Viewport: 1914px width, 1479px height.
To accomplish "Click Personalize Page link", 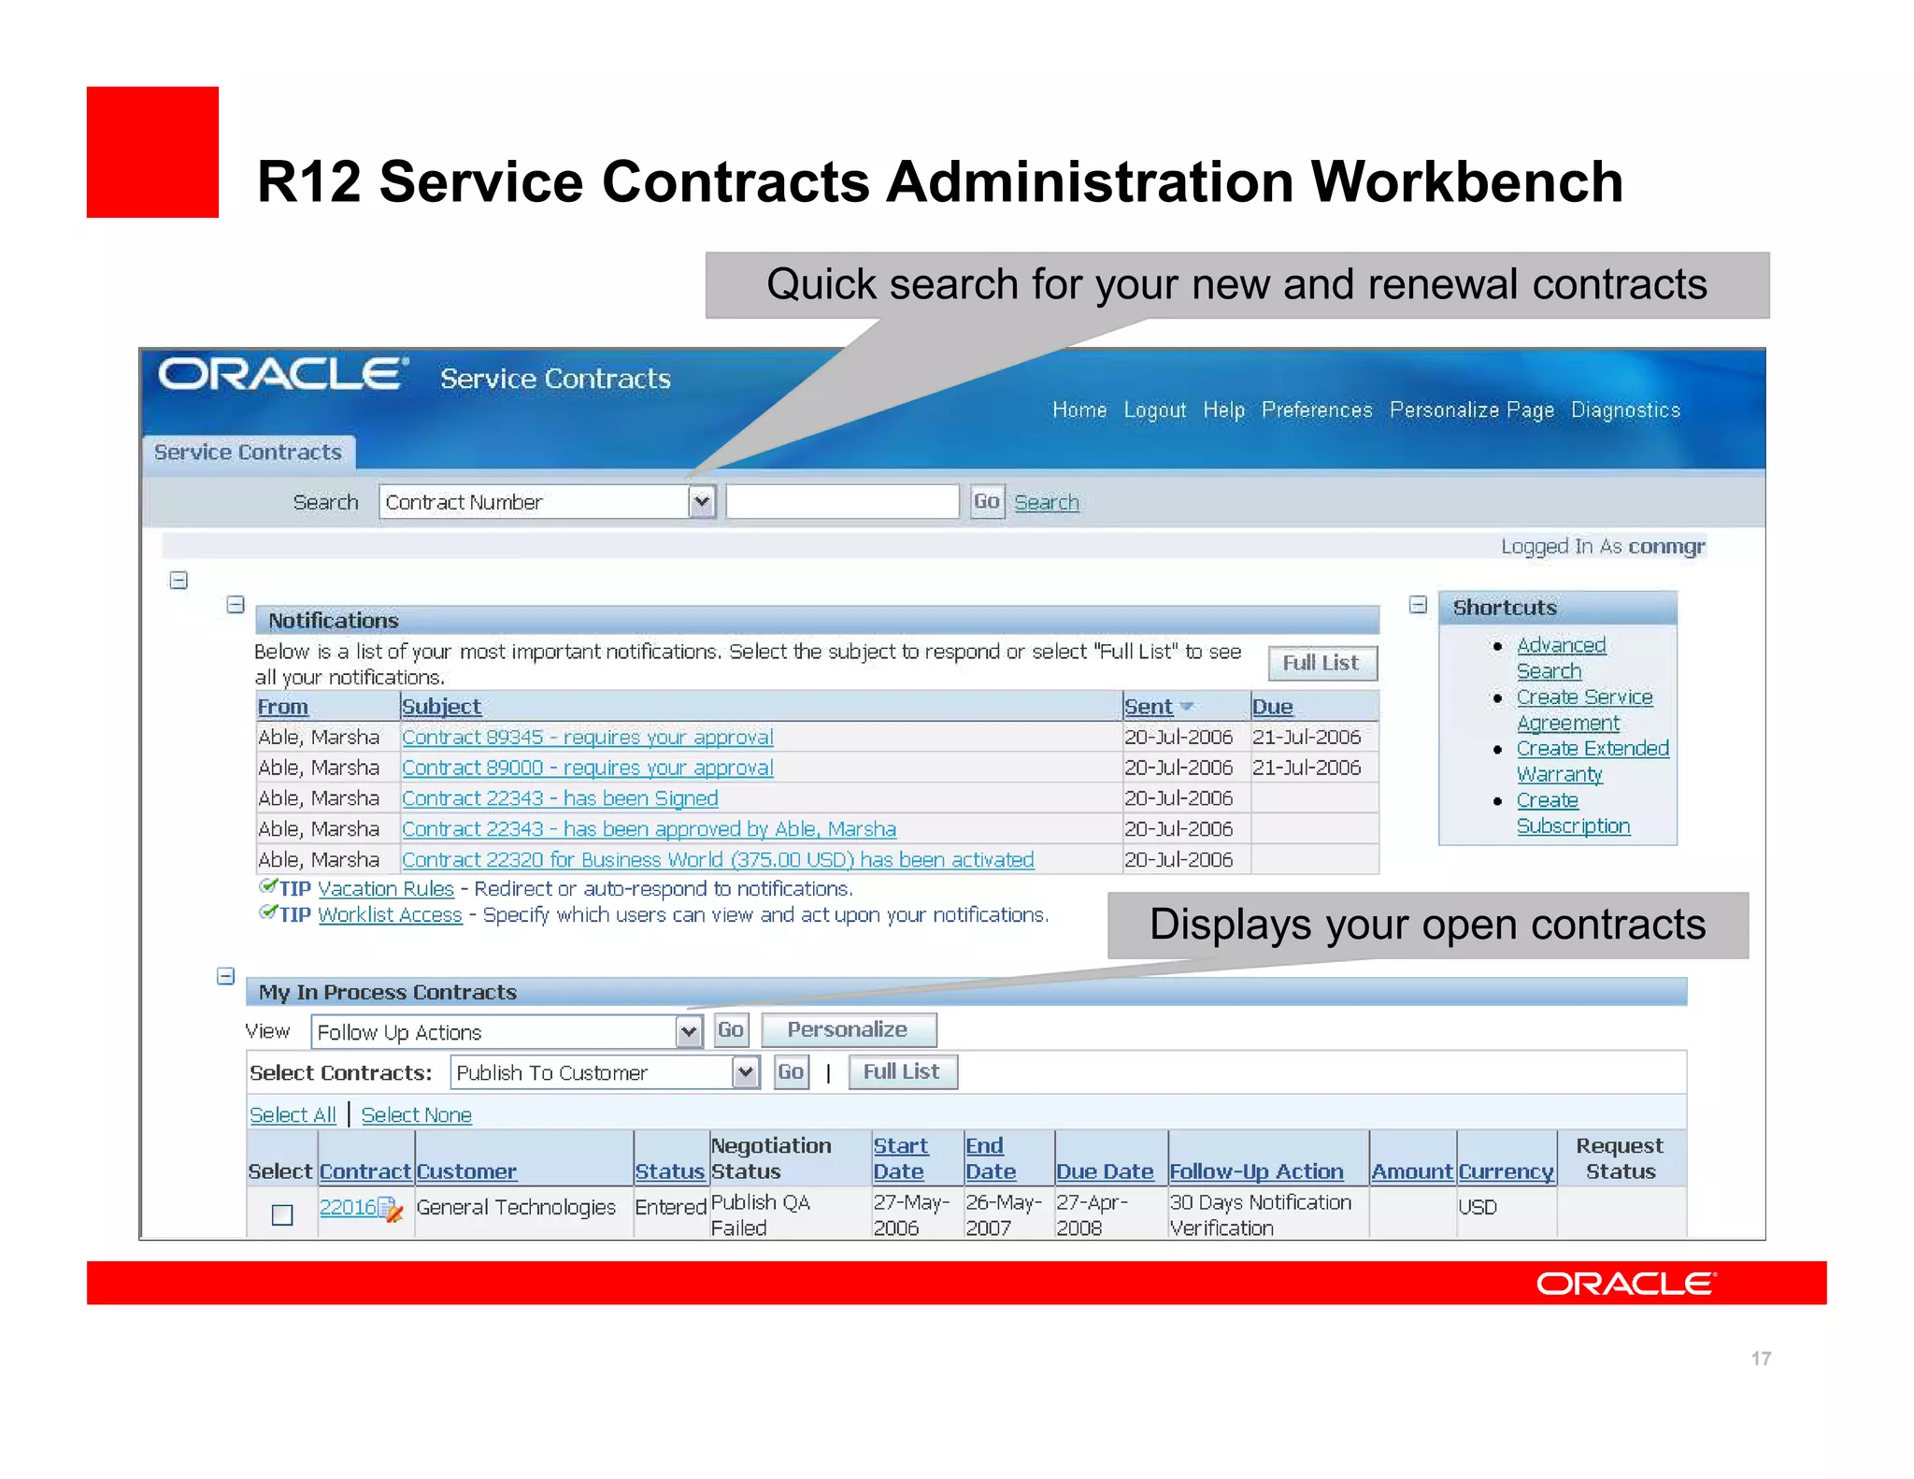I will 1472,410.
